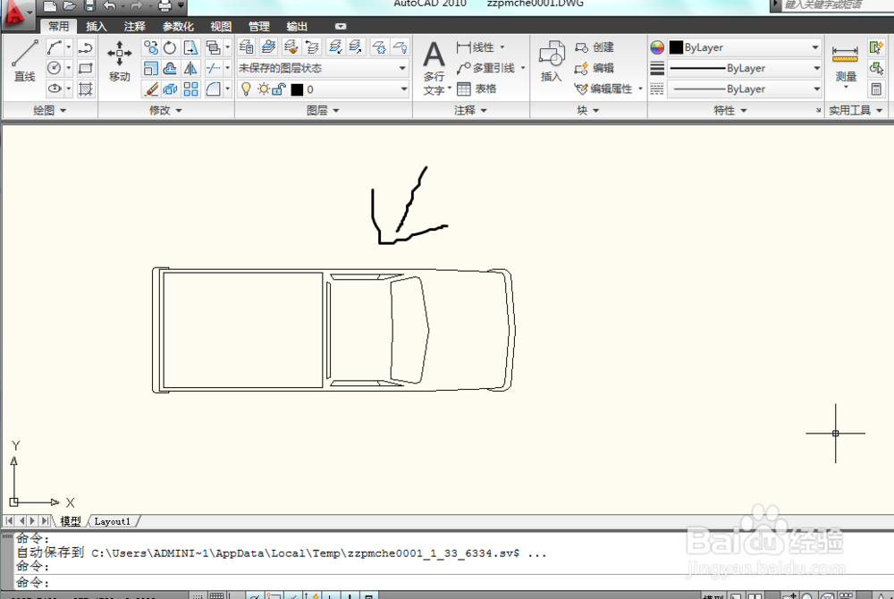The width and height of the screenshot is (894, 599).
Task: Click the Layer Off lightbulb tool icon
Action: point(401,46)
